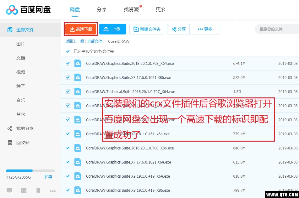Screen dimensions: 299x198
Task: Click the Android client icon at sidebar bottom
Action: pyautogui.click(x=24, y=190)
